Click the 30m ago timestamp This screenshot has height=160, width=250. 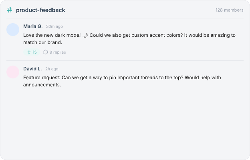point(54,26)
